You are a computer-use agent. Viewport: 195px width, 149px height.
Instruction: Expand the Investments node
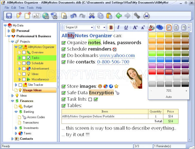click(x=16, y=128)
